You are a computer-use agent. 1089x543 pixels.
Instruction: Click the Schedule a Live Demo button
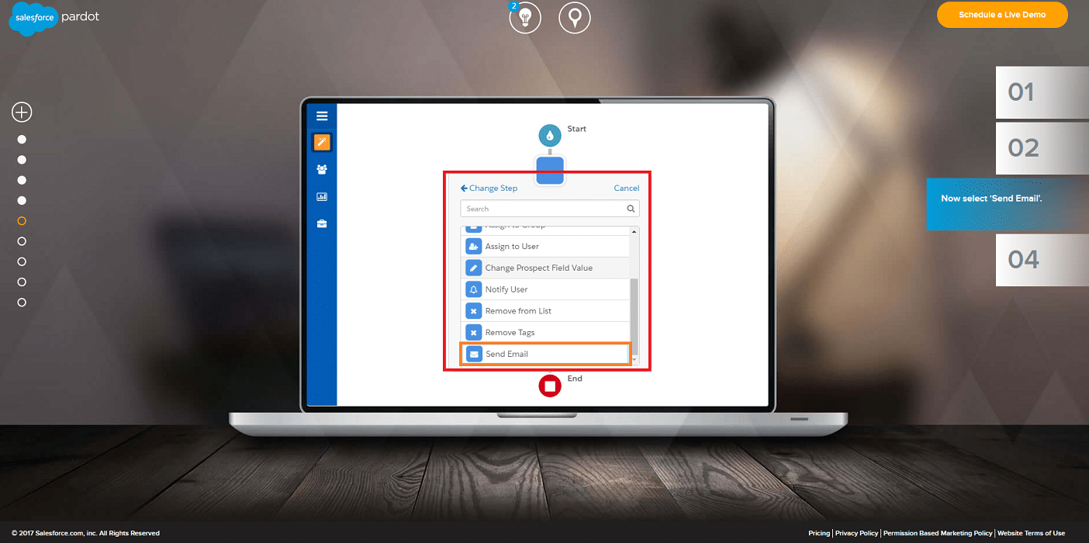1002,15
